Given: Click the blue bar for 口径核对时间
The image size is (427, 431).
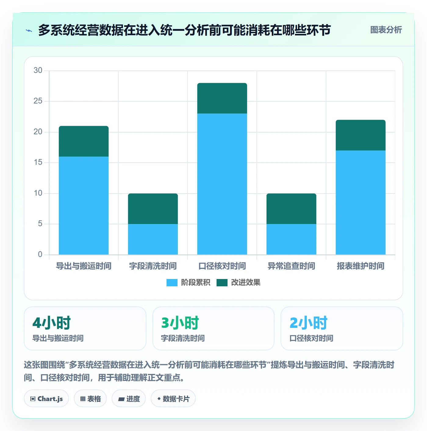Looking at the screenshot, I should (222, 184).
